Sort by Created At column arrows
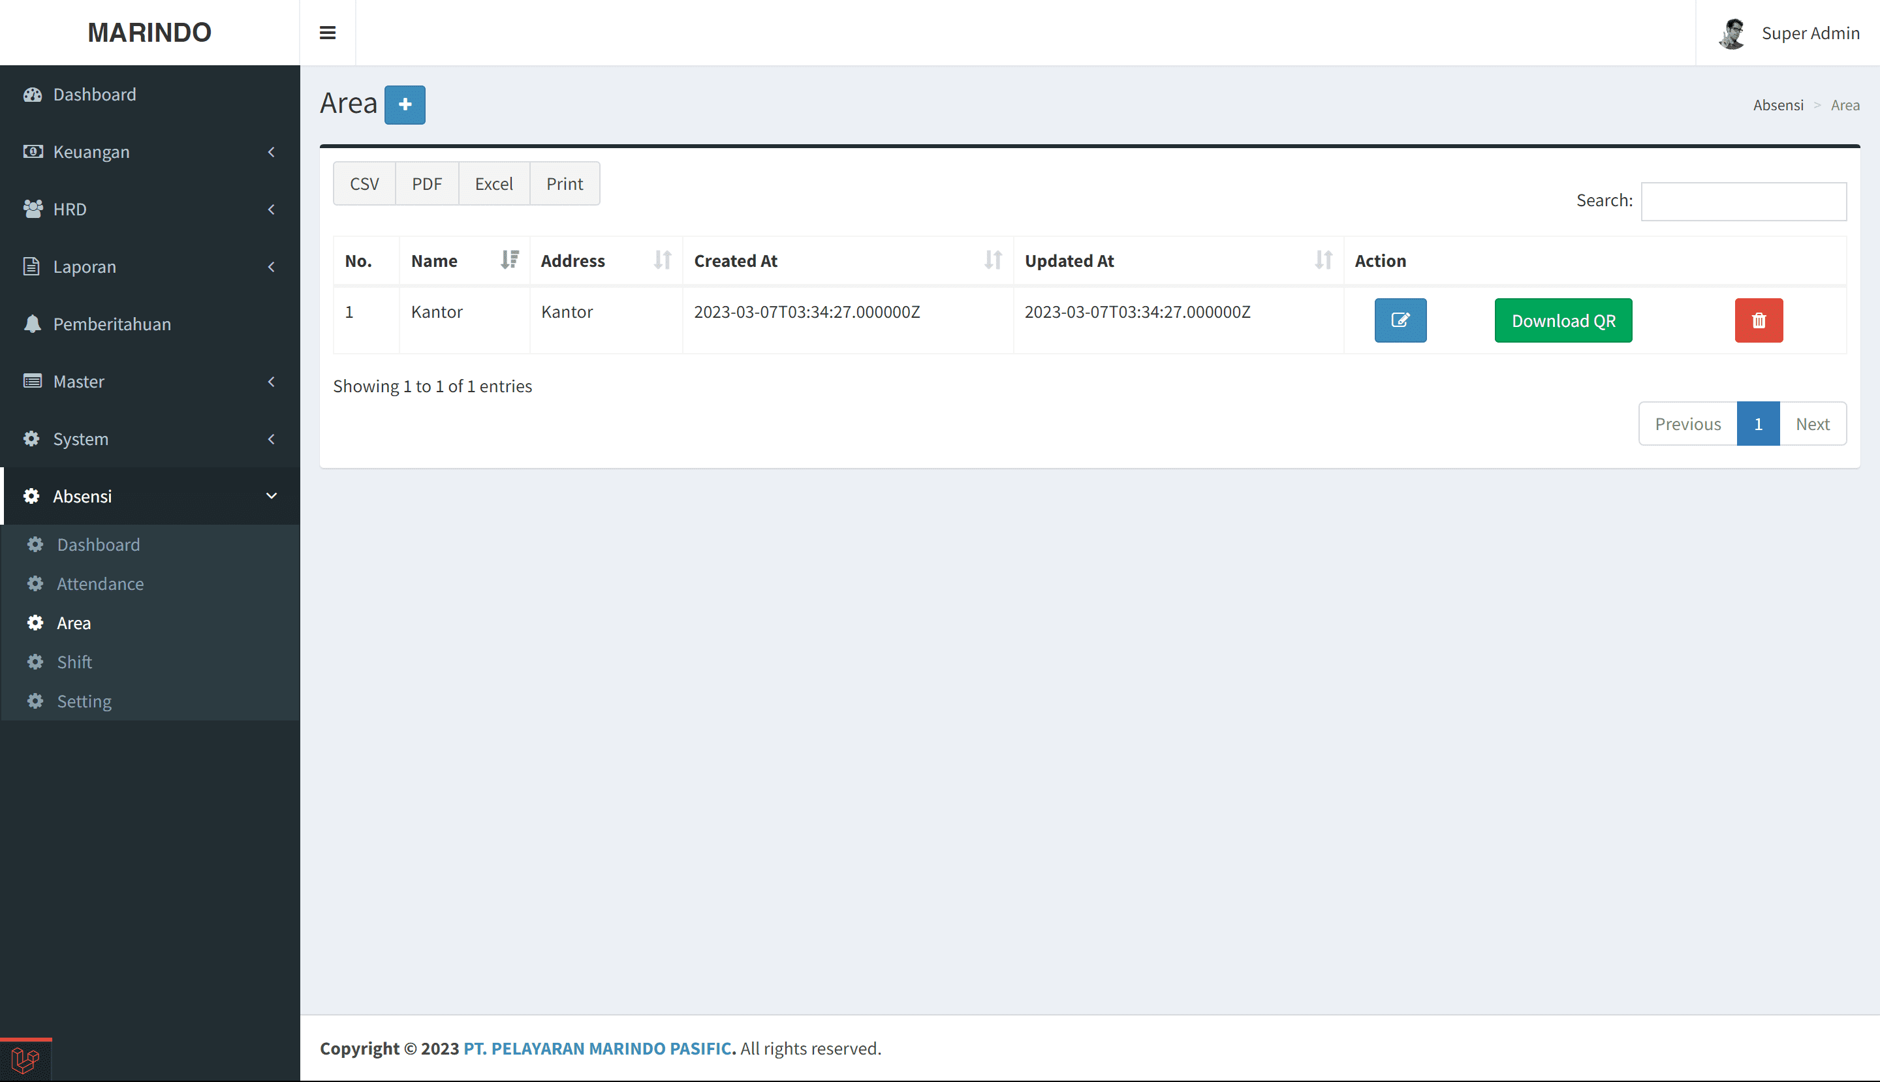 tap(992, 260)
